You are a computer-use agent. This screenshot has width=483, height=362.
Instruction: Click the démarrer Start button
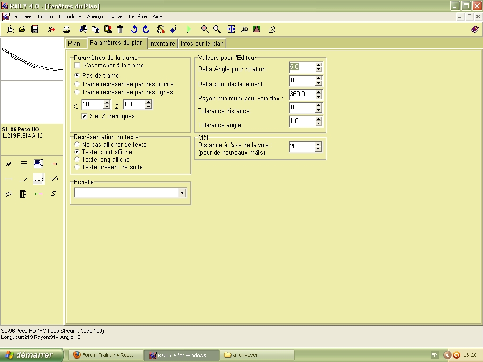(32, 355)
